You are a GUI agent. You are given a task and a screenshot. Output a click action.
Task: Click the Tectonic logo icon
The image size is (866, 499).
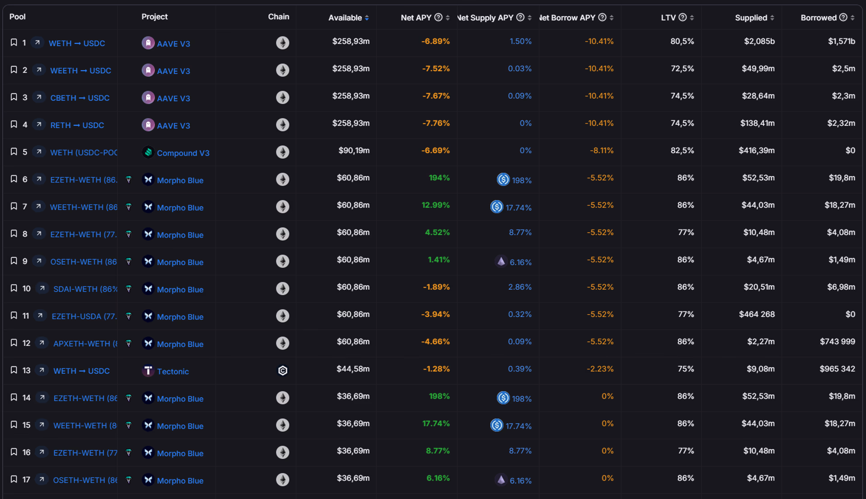tap(148, 371)
